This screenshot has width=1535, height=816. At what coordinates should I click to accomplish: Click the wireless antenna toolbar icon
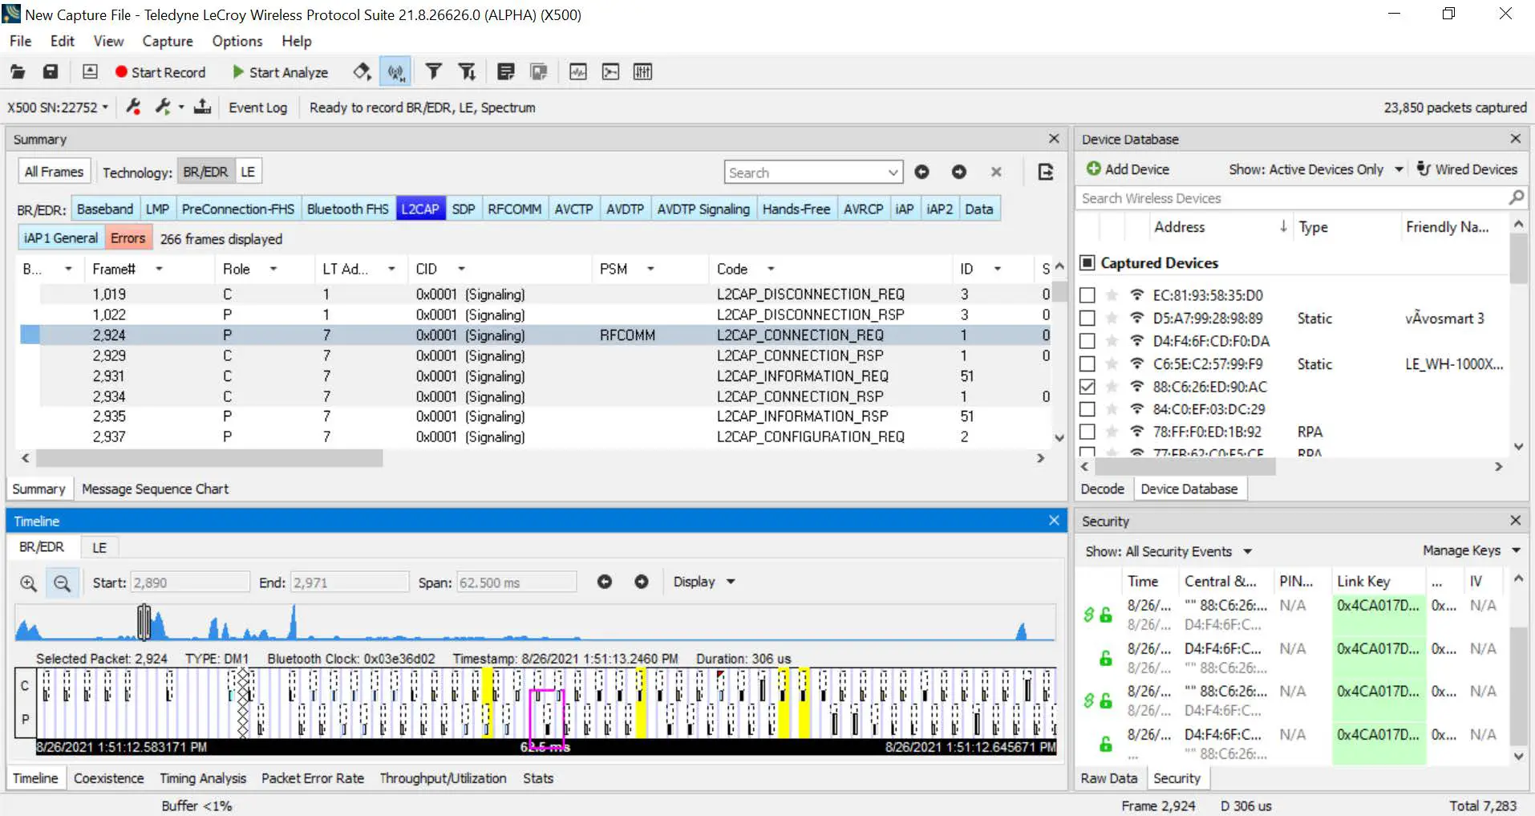click(395, 72)
